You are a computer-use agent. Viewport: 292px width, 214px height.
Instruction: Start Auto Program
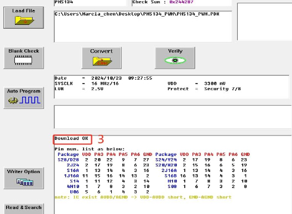pos(24,98)
